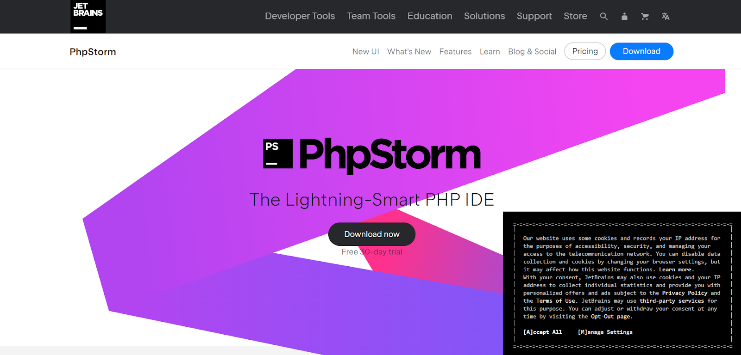The height and width of the screenshot is (355, 741).
Task: Visit the Opt-Out page link
Action: [x=610, y=317]
